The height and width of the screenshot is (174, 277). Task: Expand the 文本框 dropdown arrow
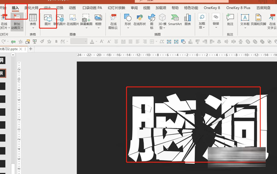pos(245,28)
